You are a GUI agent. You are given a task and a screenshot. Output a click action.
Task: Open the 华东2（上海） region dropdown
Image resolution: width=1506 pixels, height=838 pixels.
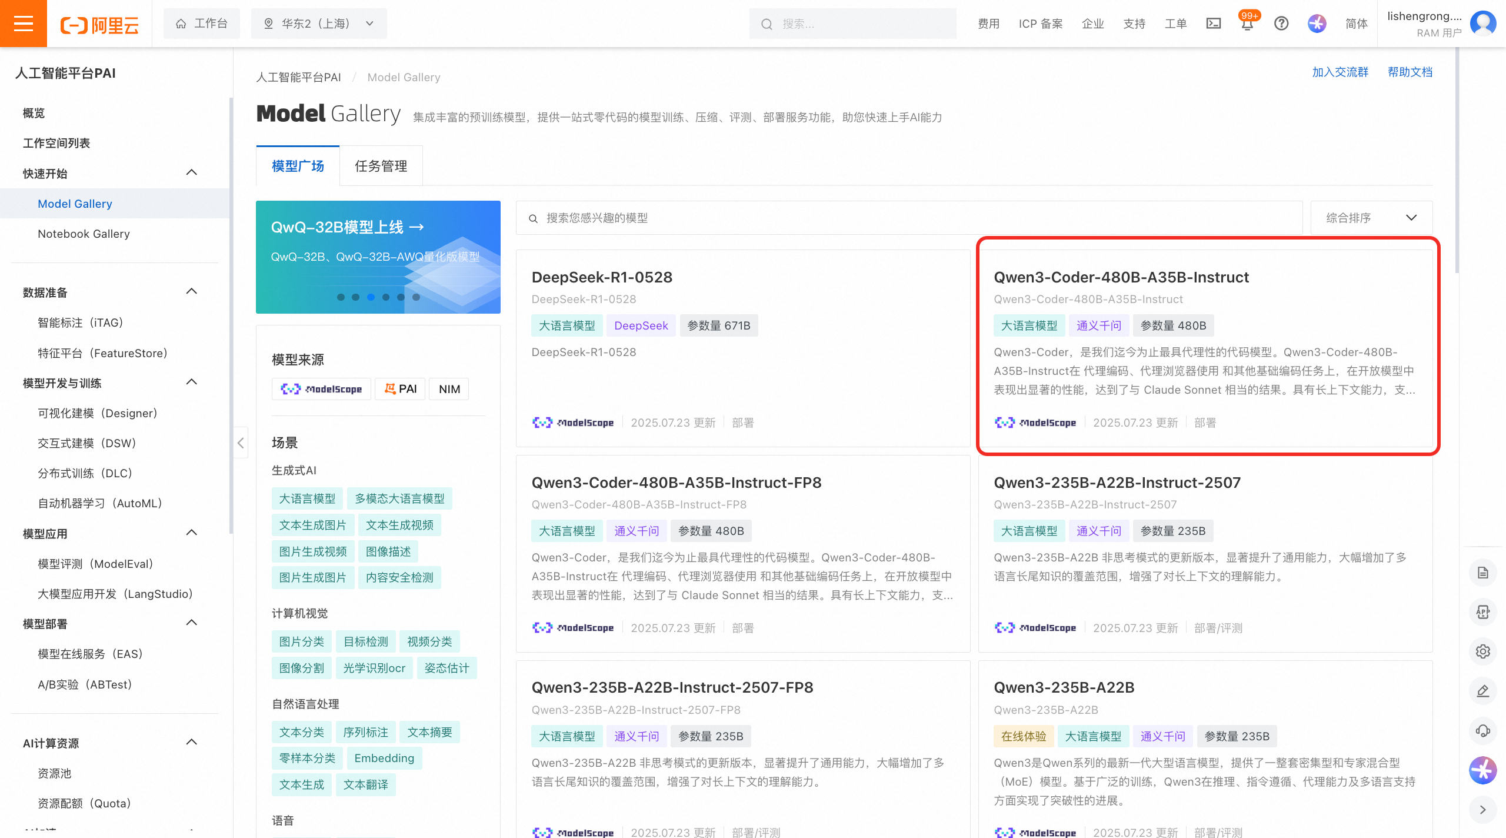319,24
